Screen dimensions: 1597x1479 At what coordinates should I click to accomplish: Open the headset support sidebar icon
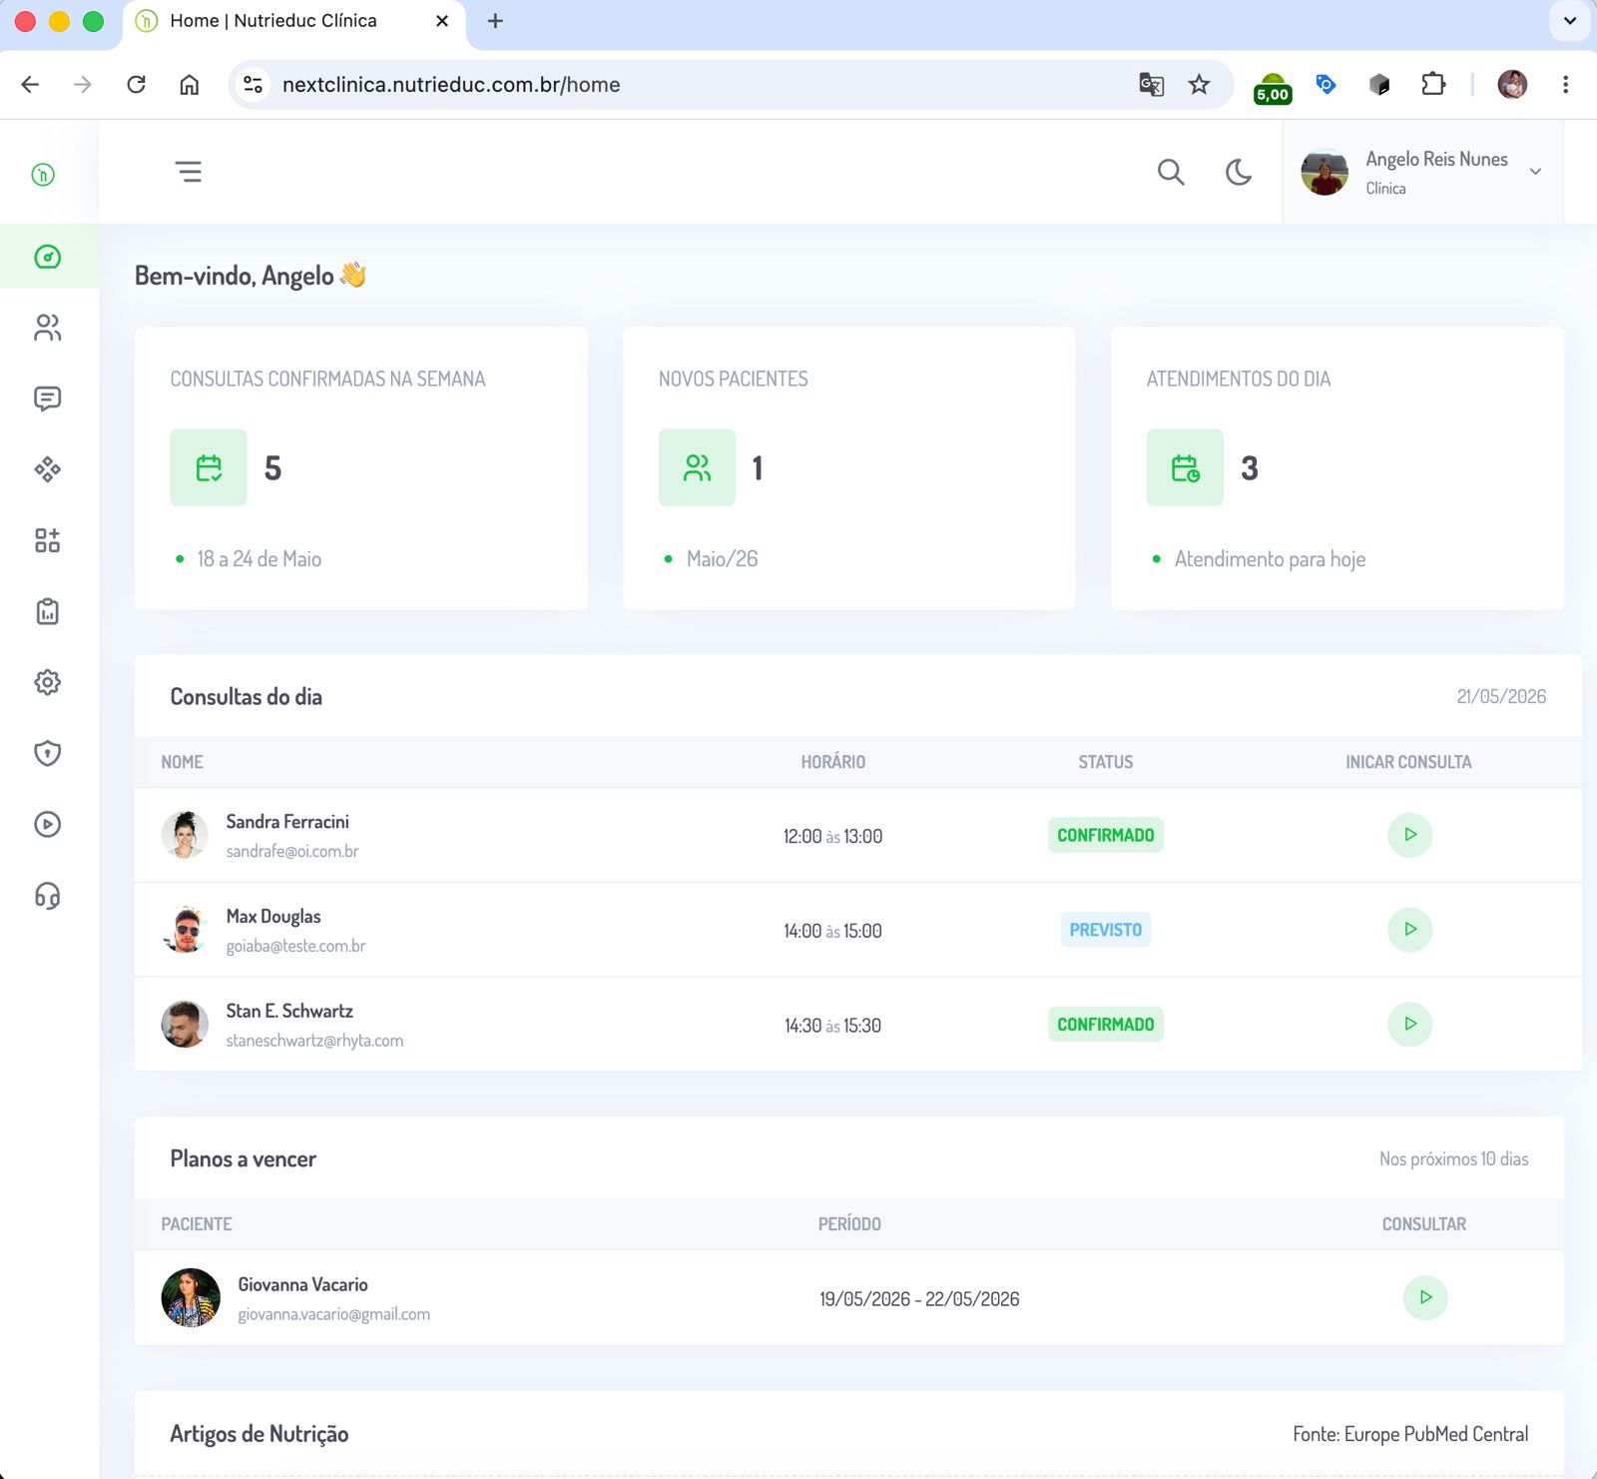pos(47,896)
